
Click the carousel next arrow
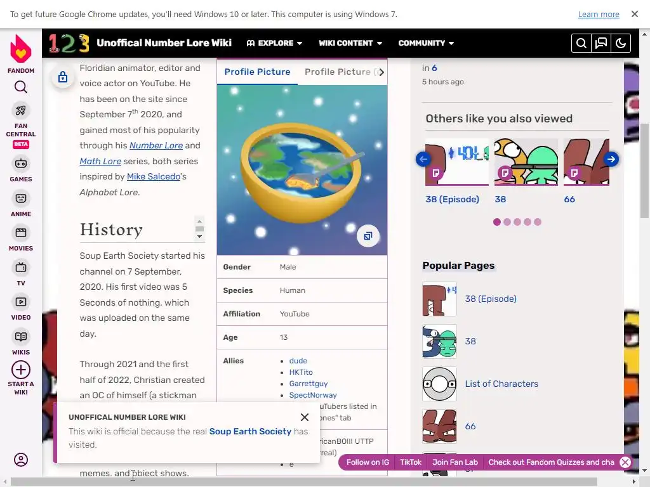coord(611,159)
